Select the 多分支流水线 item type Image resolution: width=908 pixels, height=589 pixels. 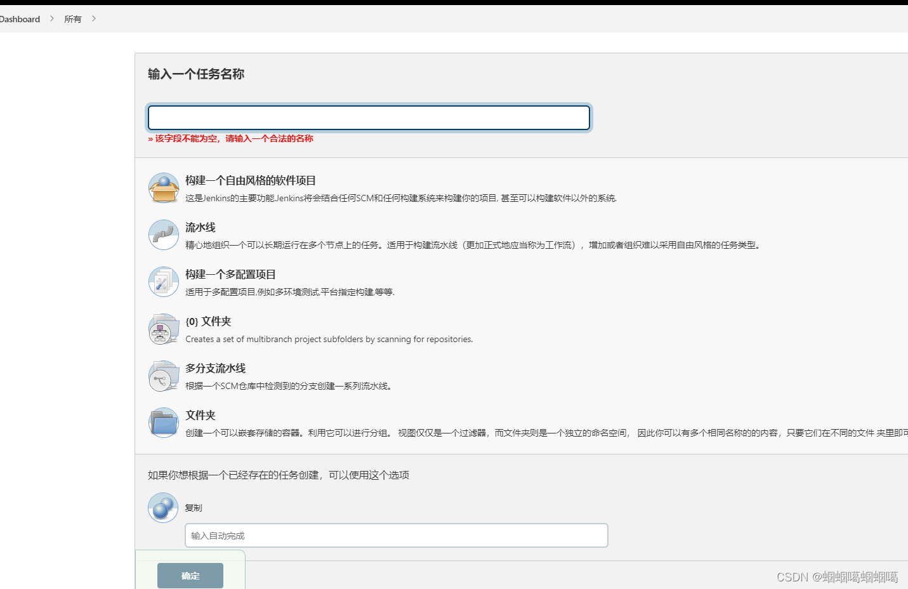[x=215, y=368]
